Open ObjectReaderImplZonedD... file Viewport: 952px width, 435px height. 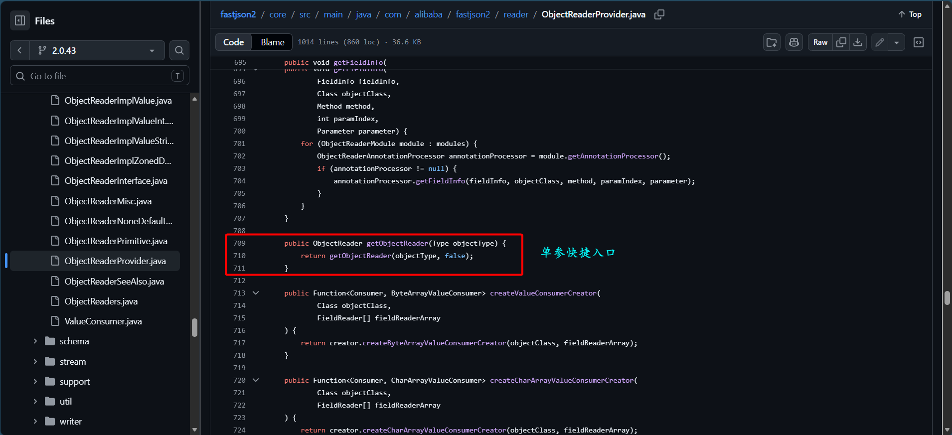tap(118, 160)
